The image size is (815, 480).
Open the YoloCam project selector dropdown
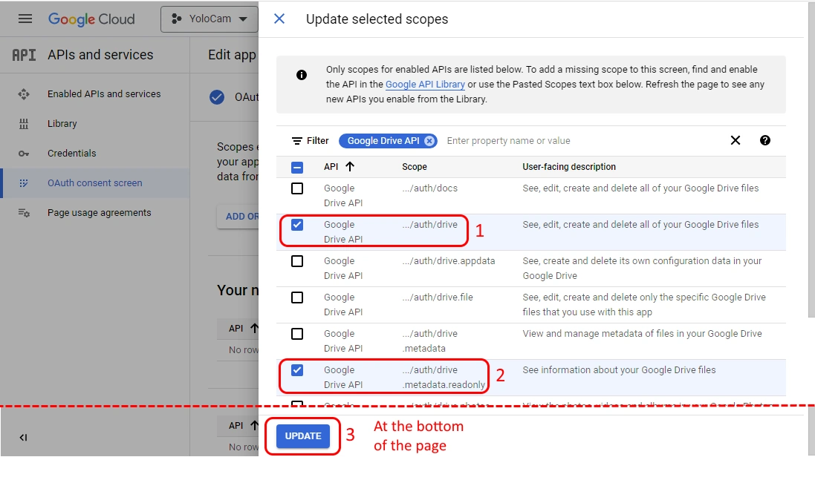210,19
